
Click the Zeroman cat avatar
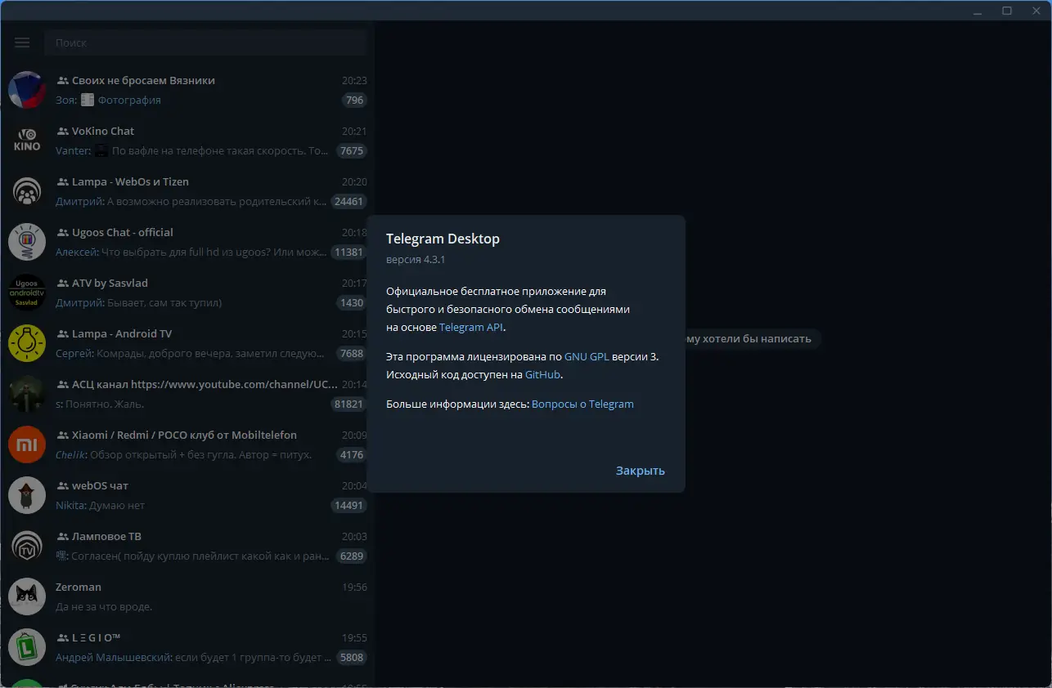[26, 596]
